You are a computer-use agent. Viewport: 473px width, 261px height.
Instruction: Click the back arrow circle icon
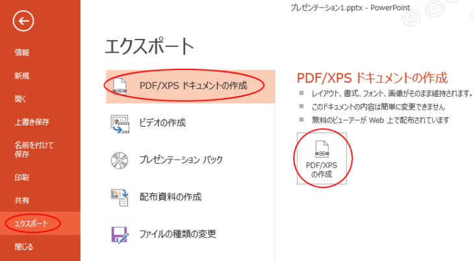coord(23,21)
